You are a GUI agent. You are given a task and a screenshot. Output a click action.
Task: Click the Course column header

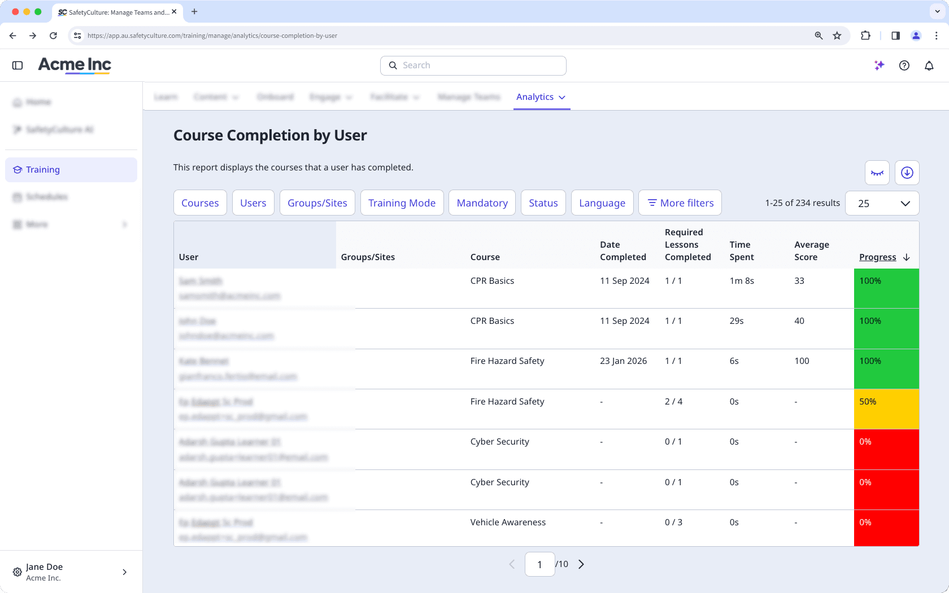tap(485, 257)
